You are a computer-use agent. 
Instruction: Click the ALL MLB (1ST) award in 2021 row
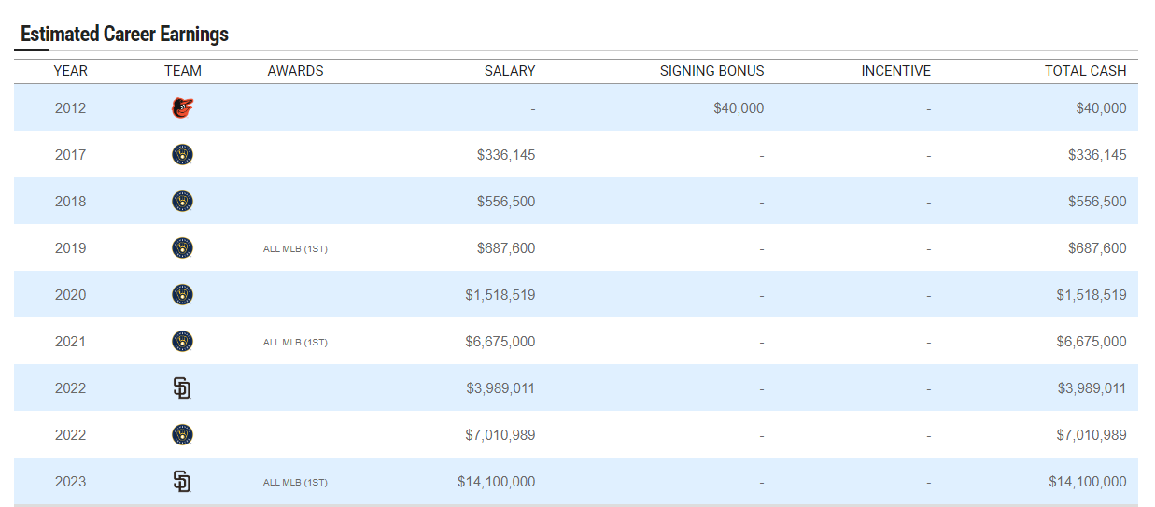(x=295, y=343)
